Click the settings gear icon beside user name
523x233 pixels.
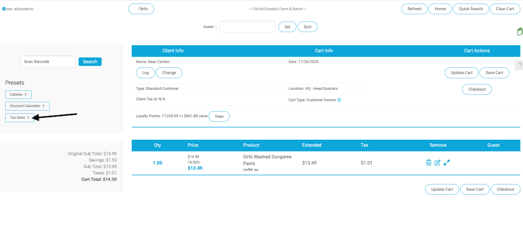click(x=4, y=9)
